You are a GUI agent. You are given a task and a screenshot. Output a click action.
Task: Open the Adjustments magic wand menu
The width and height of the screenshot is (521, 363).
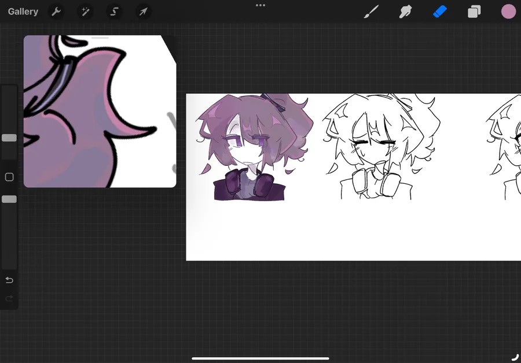coord(85,12)
